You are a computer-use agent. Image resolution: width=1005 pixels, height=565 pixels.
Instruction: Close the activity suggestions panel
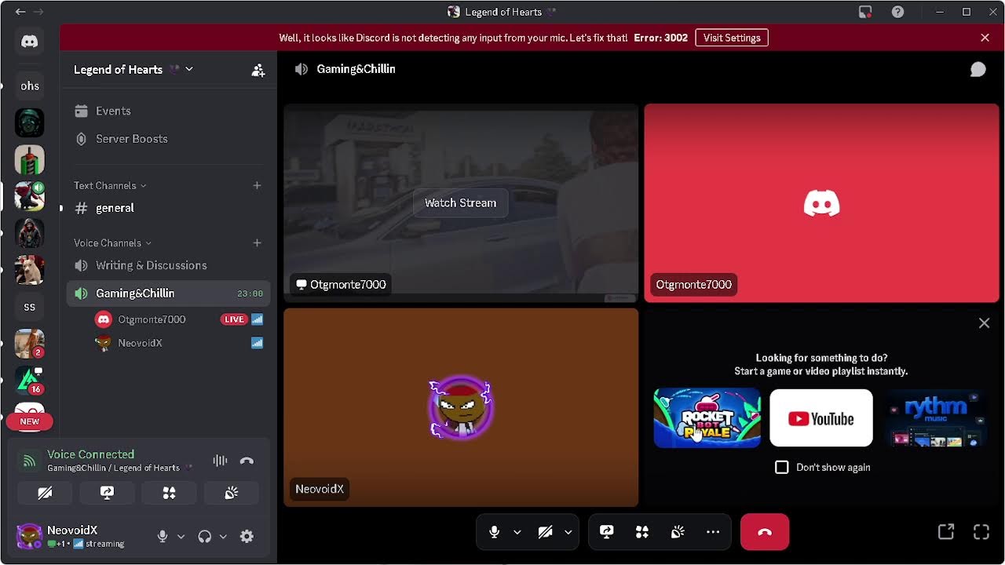(984, 323)
